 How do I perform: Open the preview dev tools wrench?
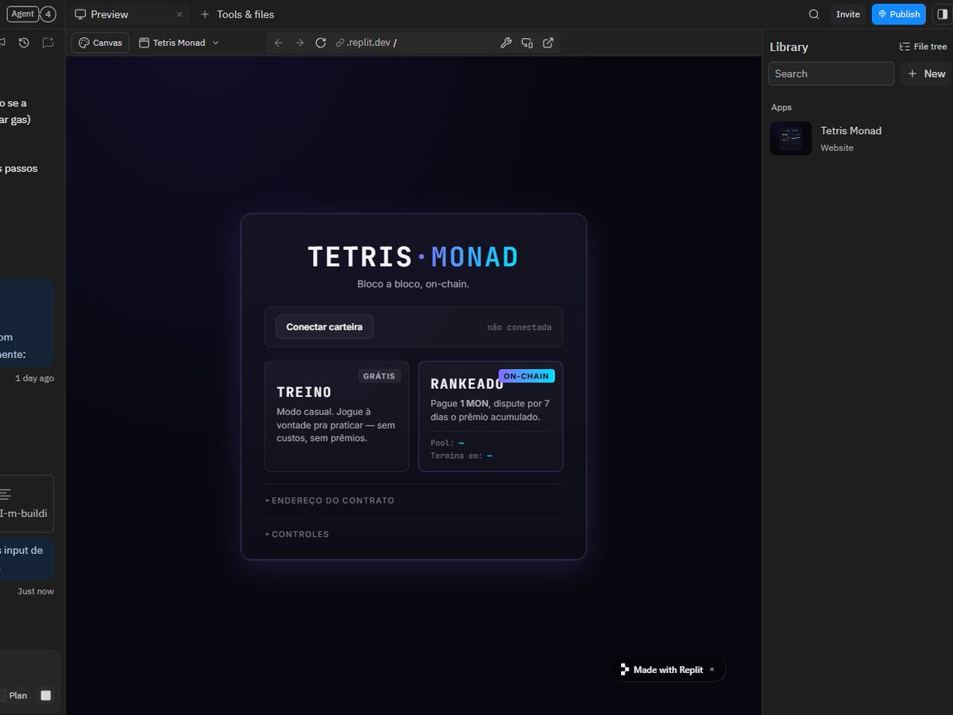[505, 43]
